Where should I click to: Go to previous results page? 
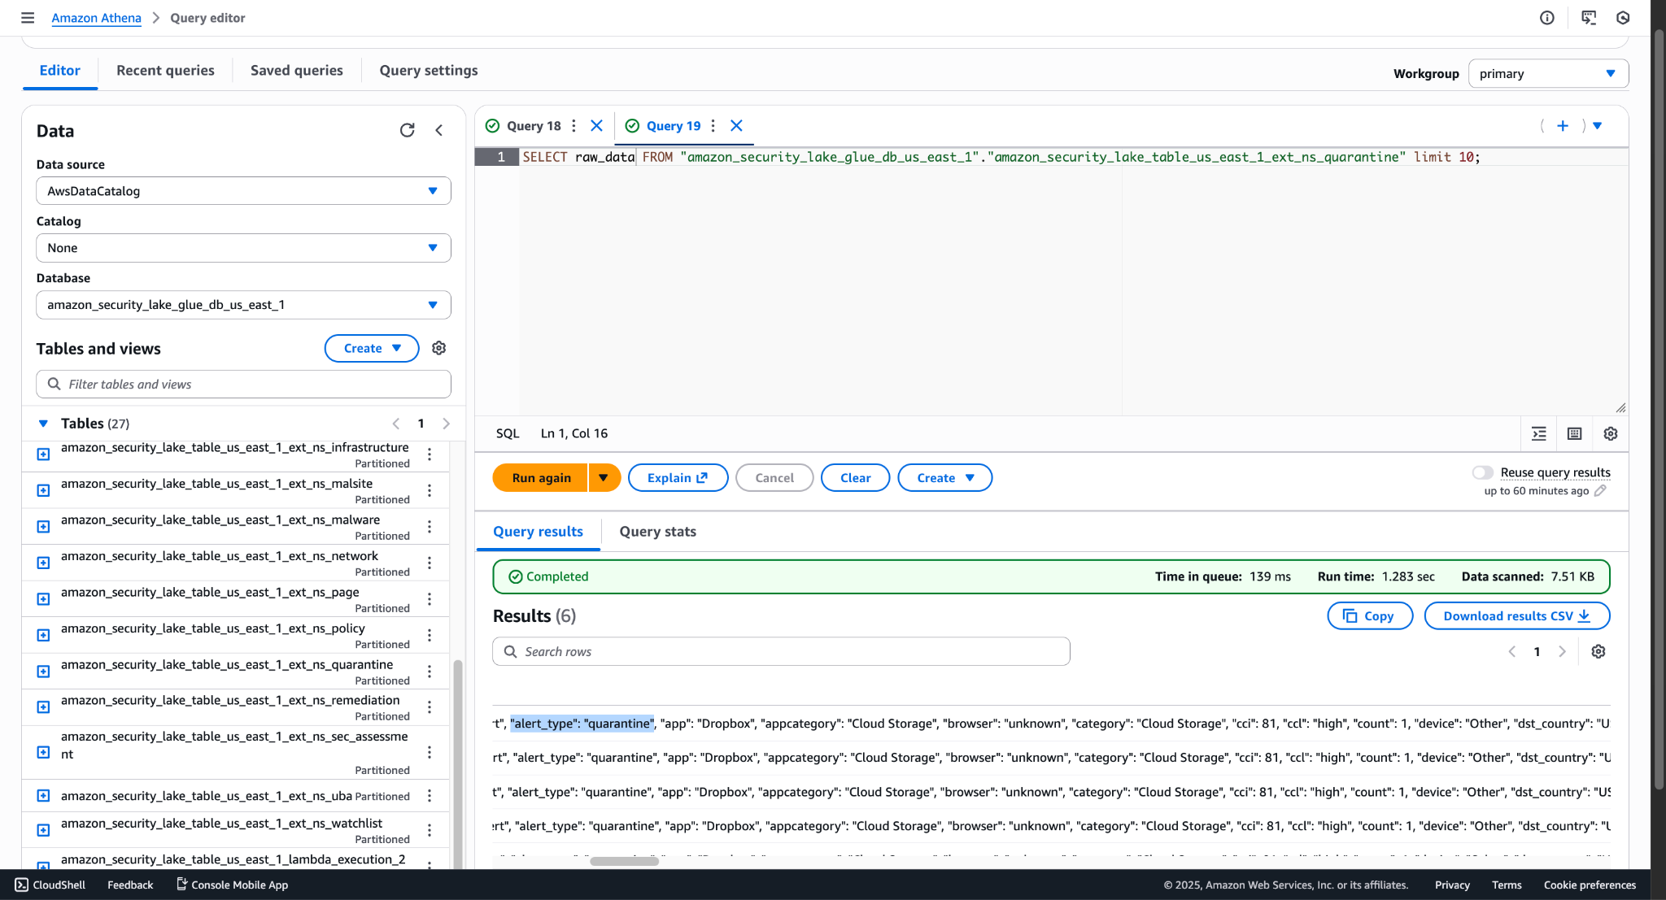tap(1512, 651)
